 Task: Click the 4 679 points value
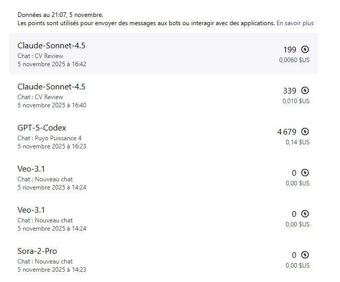coord(287,132)
